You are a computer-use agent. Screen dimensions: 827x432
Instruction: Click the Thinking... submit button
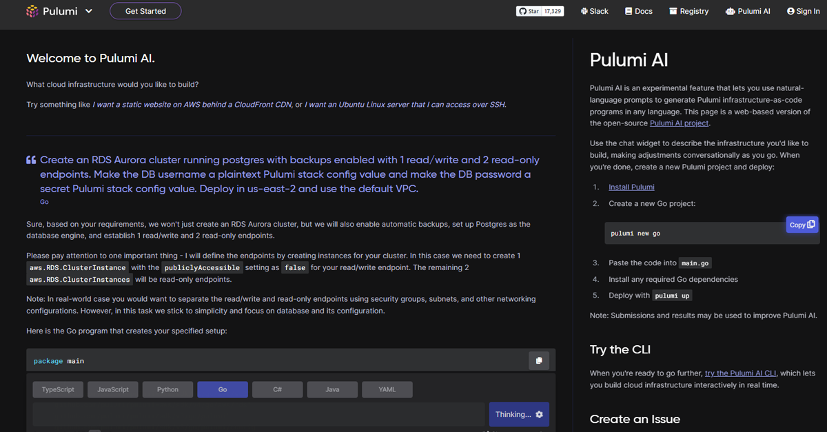pos(519,414)
